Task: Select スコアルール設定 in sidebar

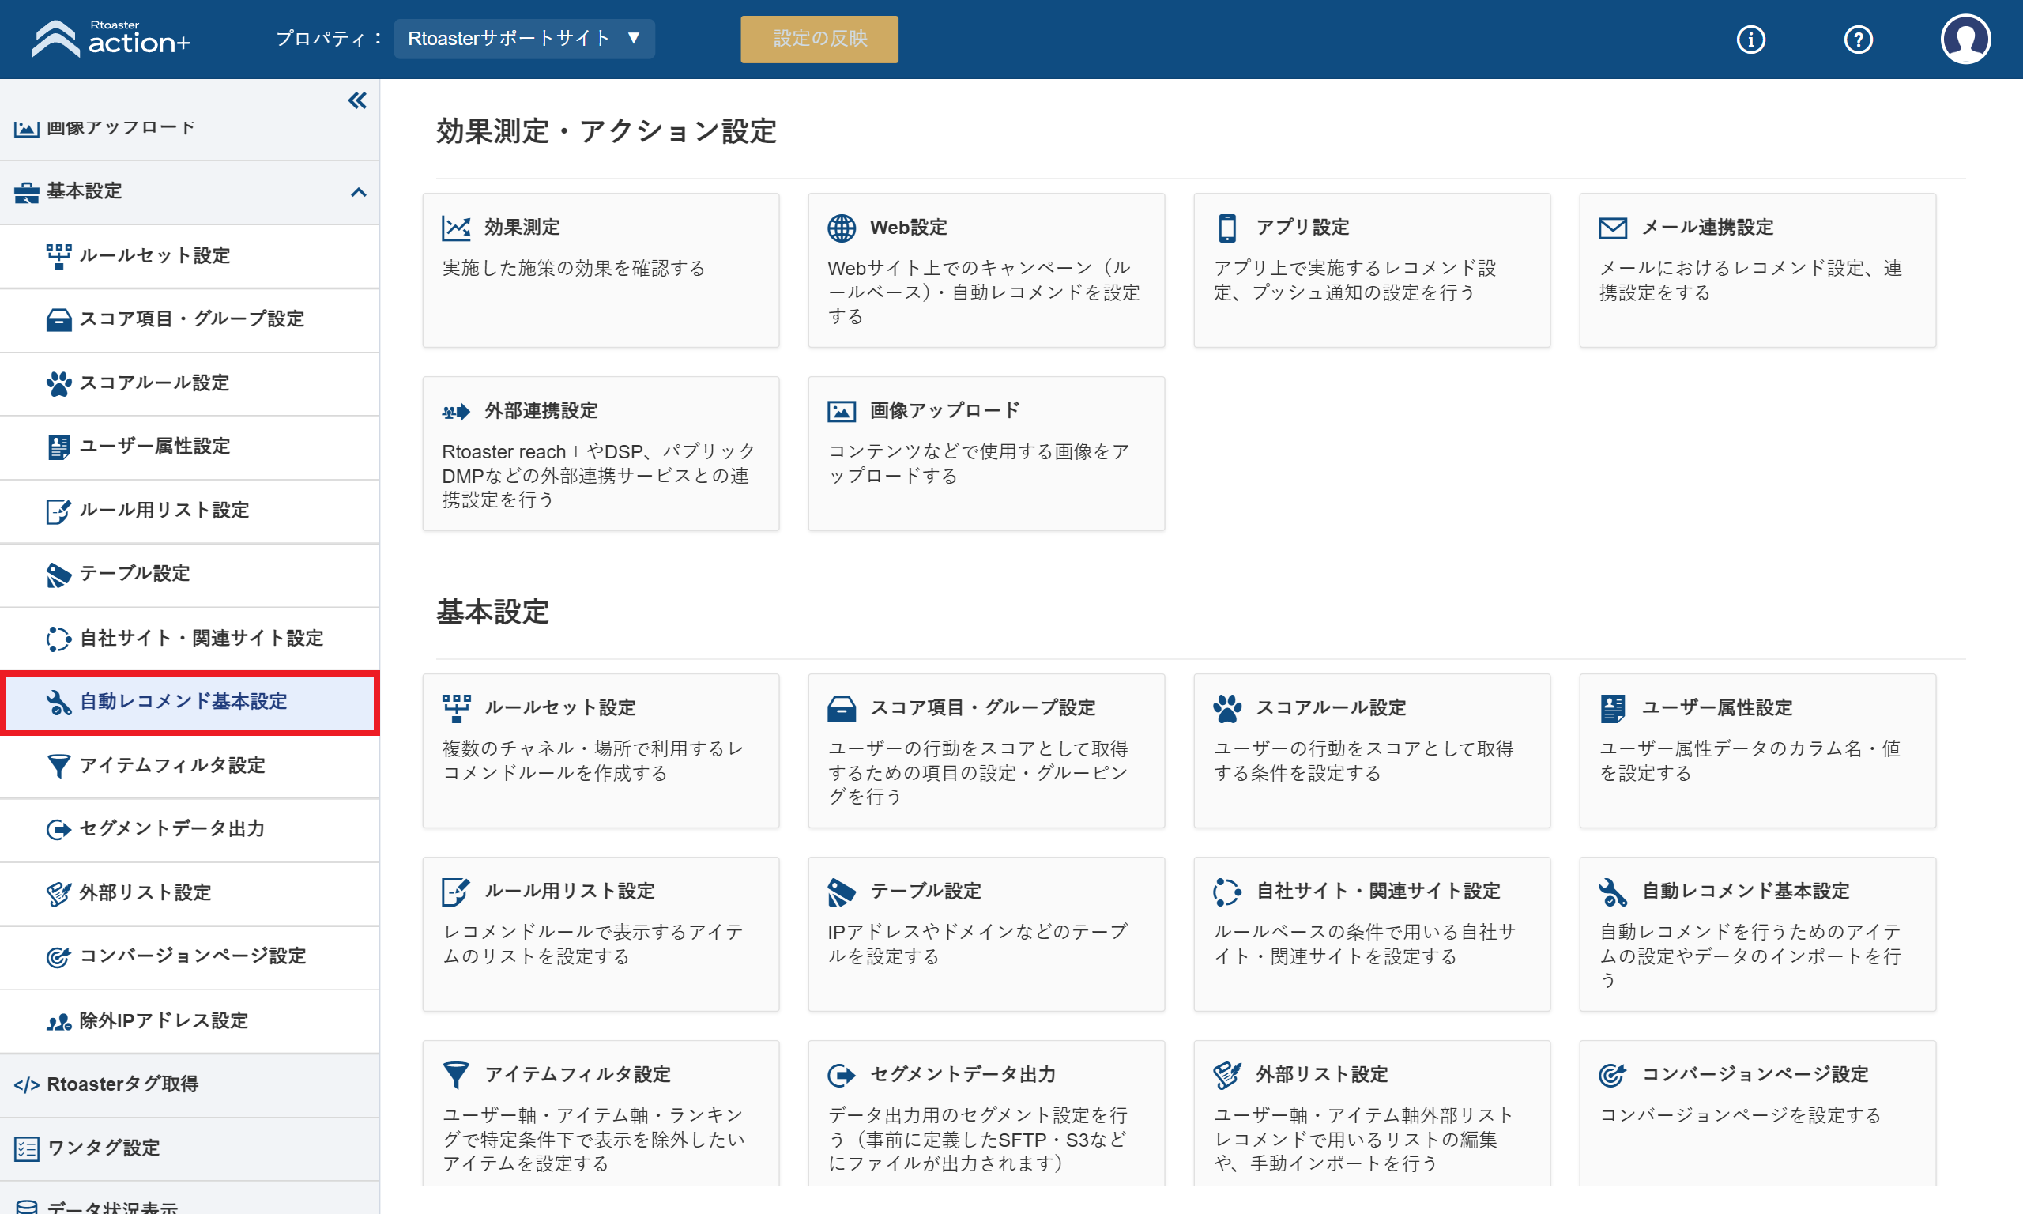Action: click(190, 383)
